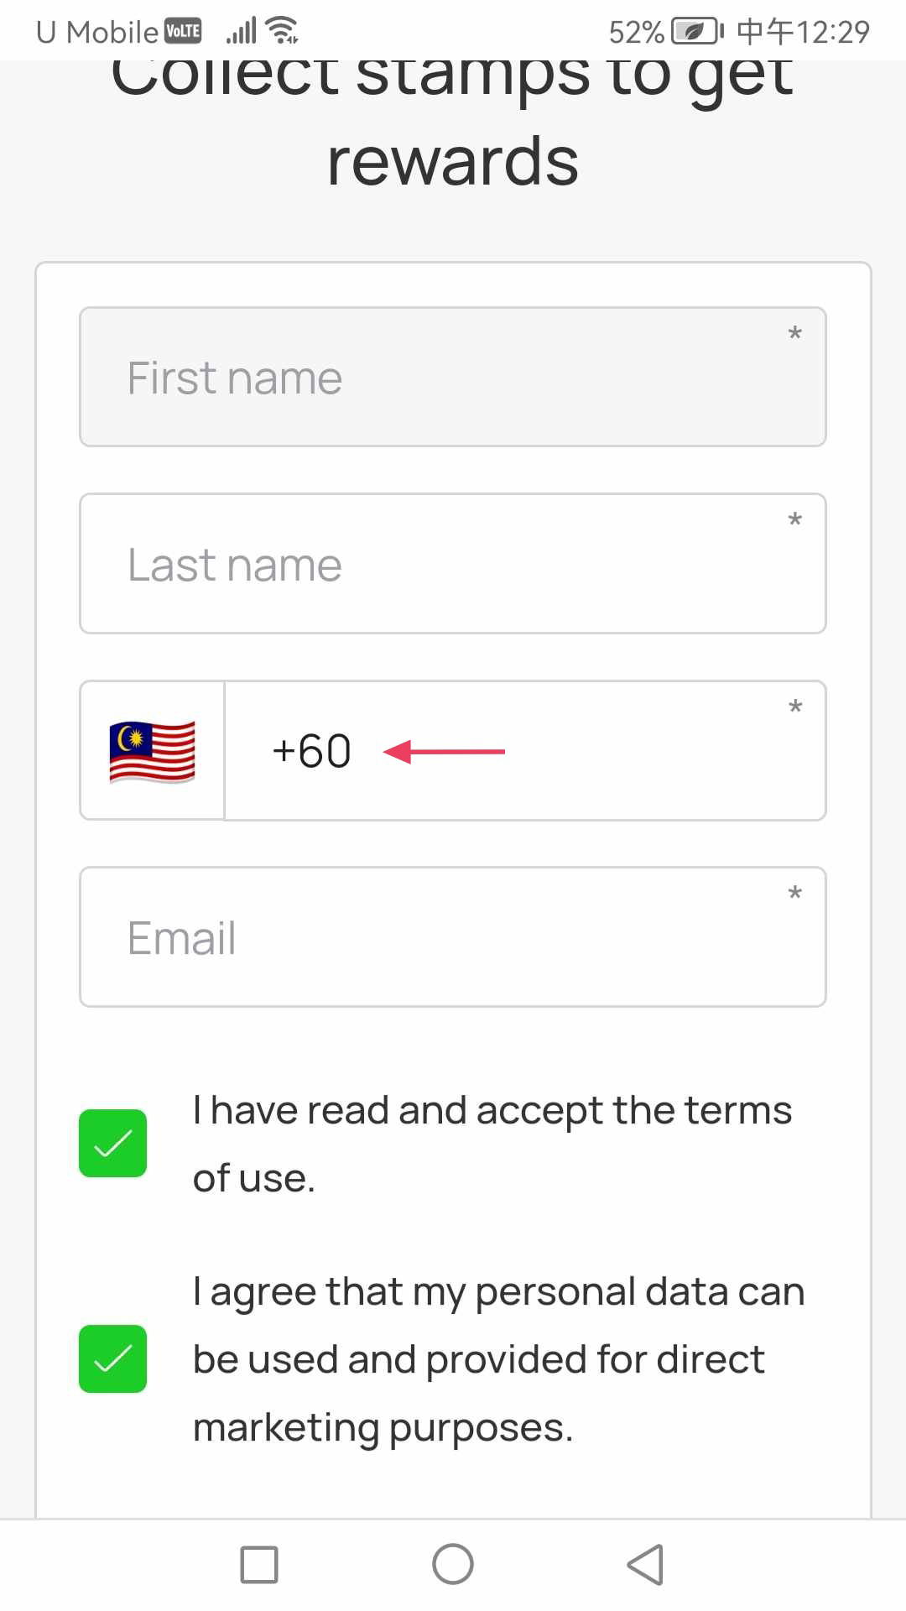The width and height of the screenshot is (906, 1611).
Task: Tap the Wi-Fi status icon
Action: (x=282, y=30)
